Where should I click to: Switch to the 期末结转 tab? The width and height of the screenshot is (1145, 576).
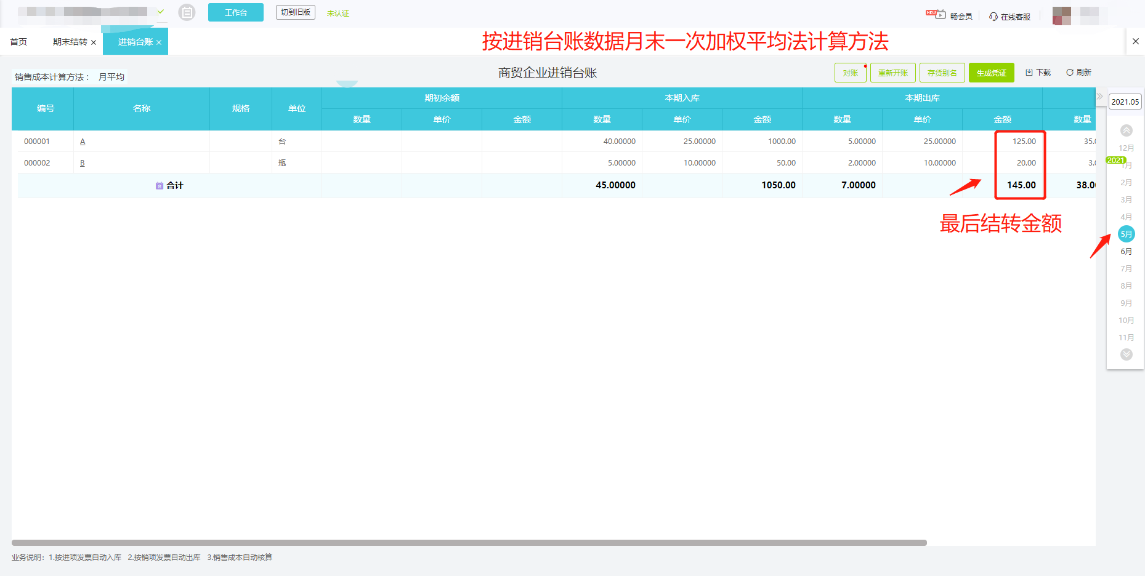[x=70, y=42]
